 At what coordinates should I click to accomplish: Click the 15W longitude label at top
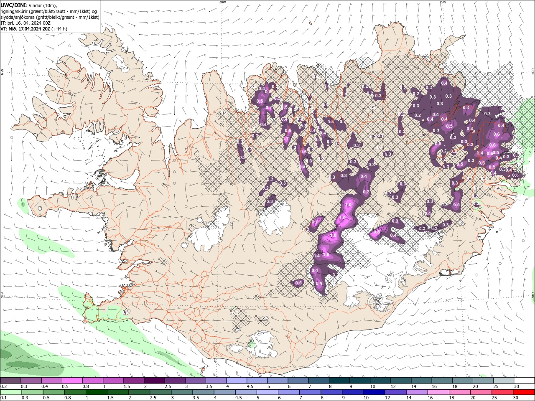[443, 2]
